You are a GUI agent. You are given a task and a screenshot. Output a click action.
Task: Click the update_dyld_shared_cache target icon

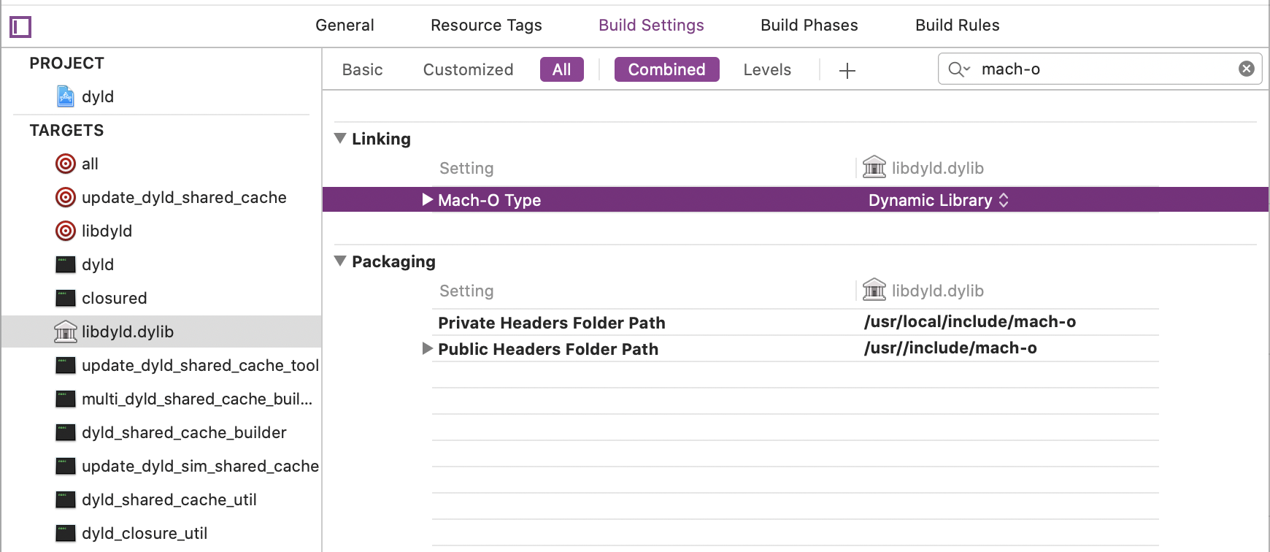coord(66,197)
